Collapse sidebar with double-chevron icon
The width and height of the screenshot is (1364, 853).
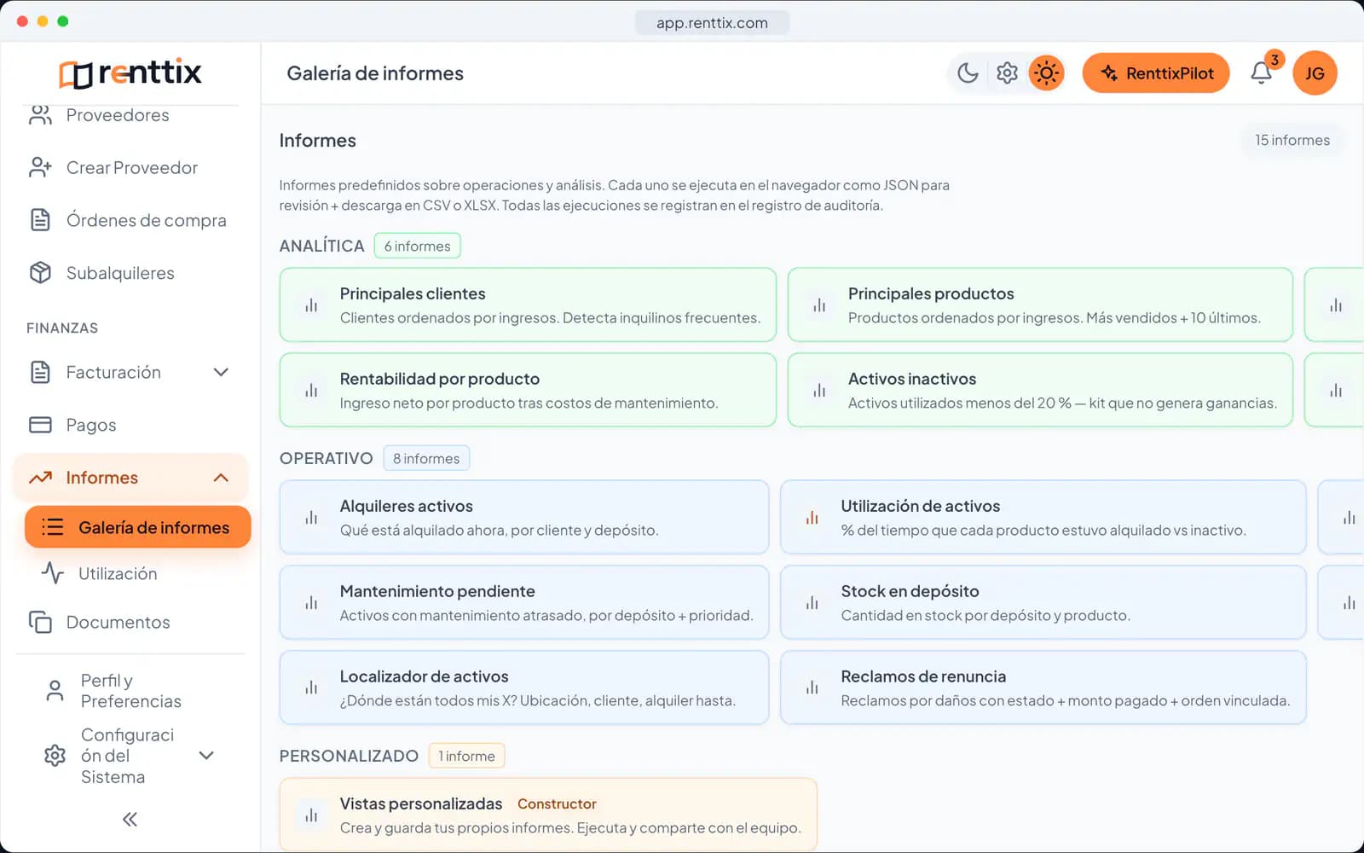(130, 820)
